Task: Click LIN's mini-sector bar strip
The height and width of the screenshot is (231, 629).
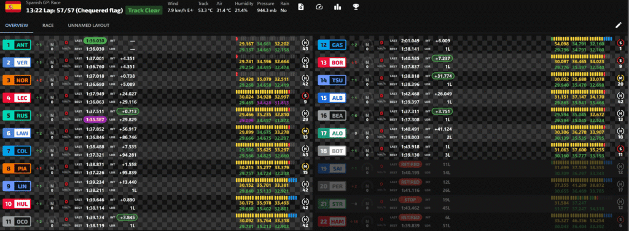Action: [266, 180]
